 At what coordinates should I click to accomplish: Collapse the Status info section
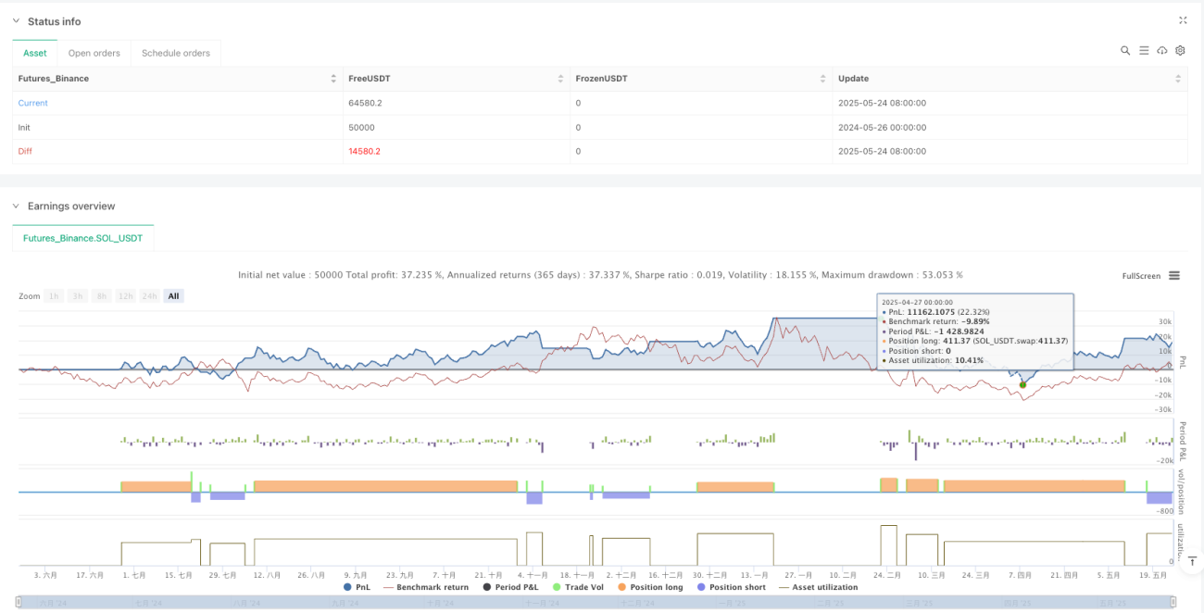pos(16,21)
